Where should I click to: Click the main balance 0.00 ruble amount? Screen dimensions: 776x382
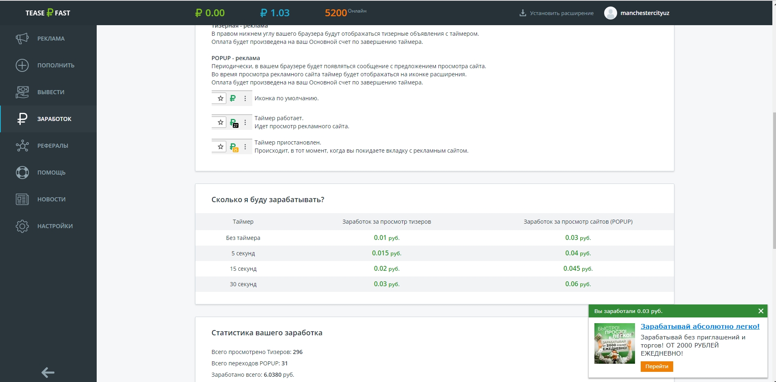(x=210, y=13)
